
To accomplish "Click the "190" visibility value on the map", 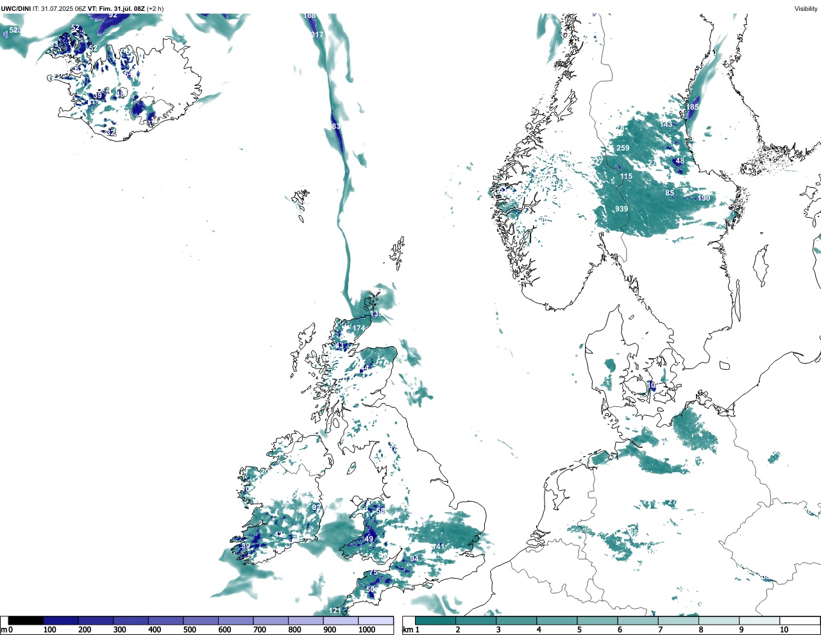I will point(704,198).
